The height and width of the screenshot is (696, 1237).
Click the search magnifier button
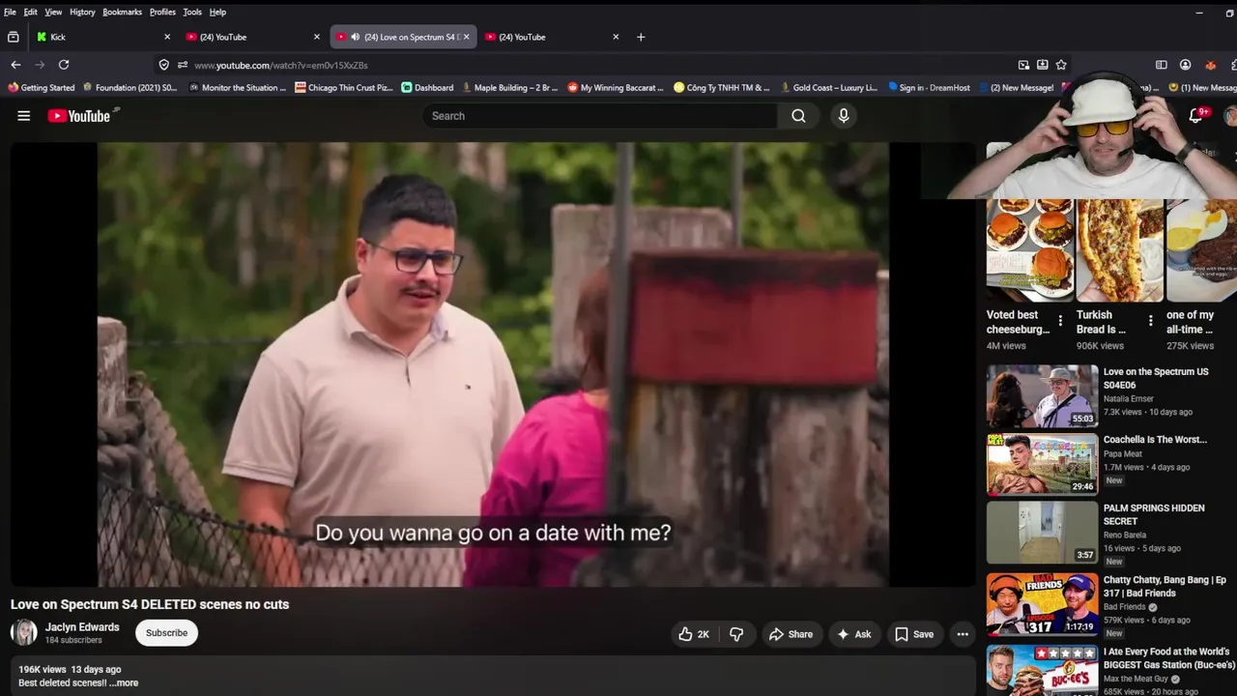pyautogui.click(x=798, y=116)
